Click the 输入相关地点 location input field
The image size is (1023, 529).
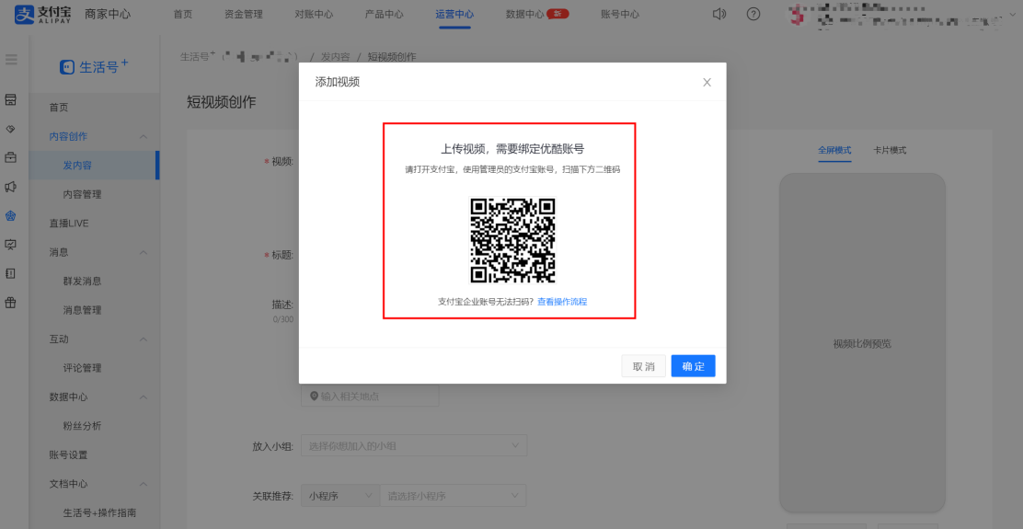[x=370, y=396]
